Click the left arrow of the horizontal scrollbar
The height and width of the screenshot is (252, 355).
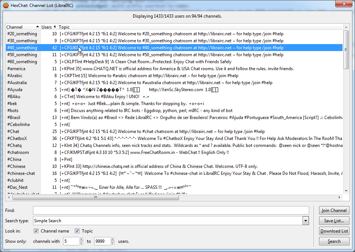[9, 197]
